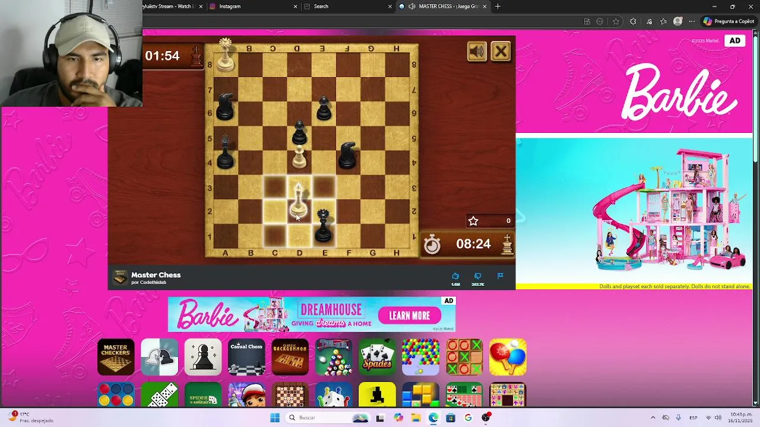This screenshot has height=427, width=760.
Task: Close the chess game with the X button
Action: click(x=501, y=52)
